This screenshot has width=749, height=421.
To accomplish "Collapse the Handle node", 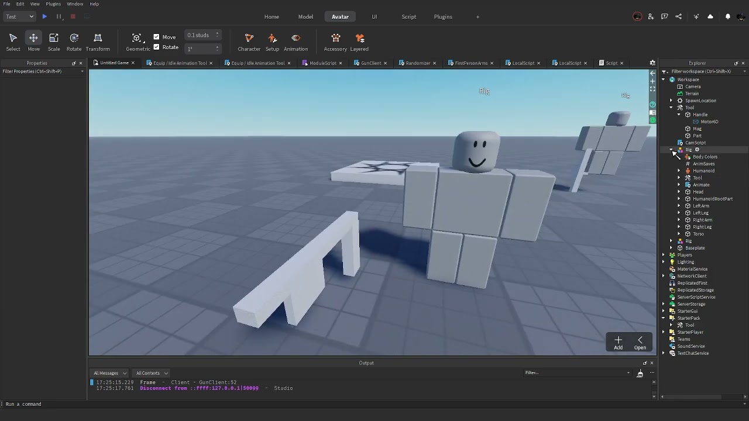I will [x=679, y=115].
